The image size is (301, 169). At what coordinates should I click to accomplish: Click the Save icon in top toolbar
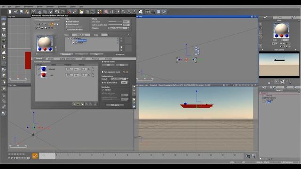21,12
